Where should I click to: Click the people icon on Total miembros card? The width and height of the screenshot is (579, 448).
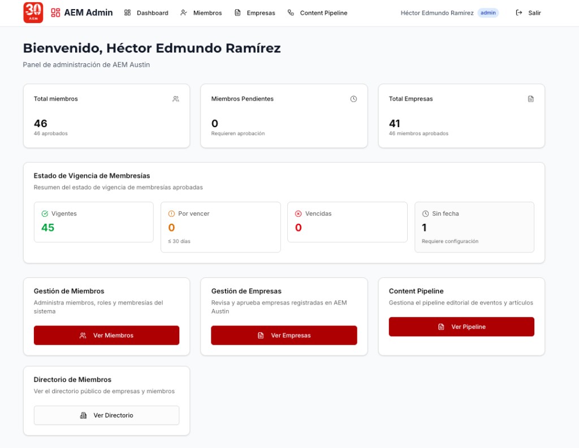coord(176,98)
